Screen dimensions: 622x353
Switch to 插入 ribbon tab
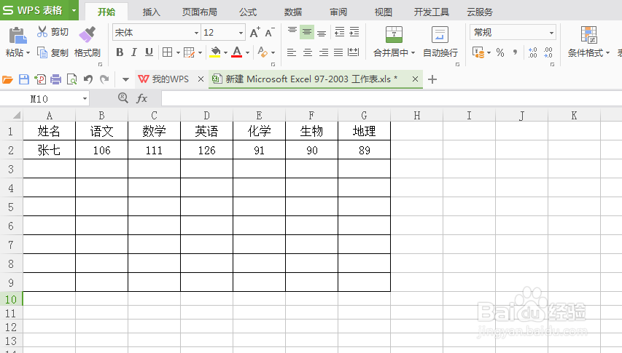(152, 12)
